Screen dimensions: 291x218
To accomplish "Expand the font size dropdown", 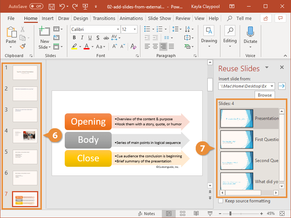I will click(135, 29).
